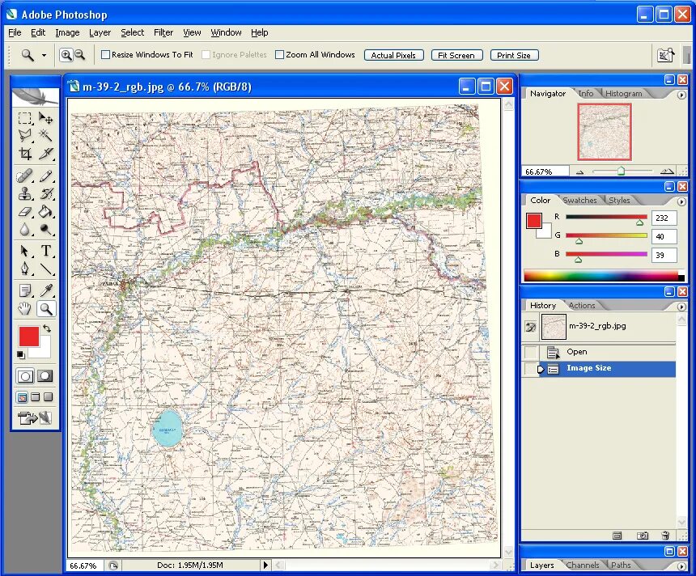This screenshot has width=696, height=576.
Task: Select the Path Selection tool
Action: (x=25, y=251)
